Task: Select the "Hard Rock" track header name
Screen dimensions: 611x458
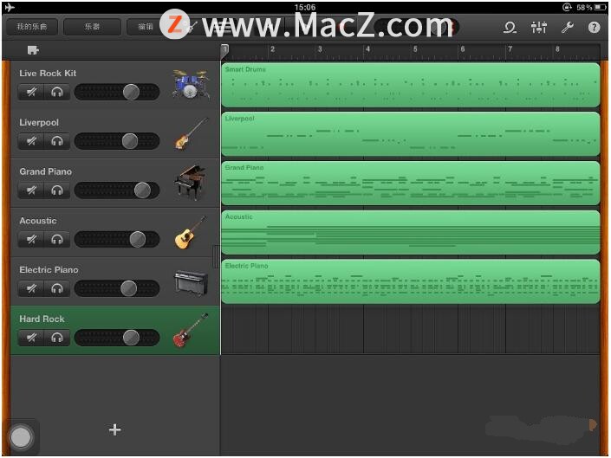Action: click(x=42, y=319)
